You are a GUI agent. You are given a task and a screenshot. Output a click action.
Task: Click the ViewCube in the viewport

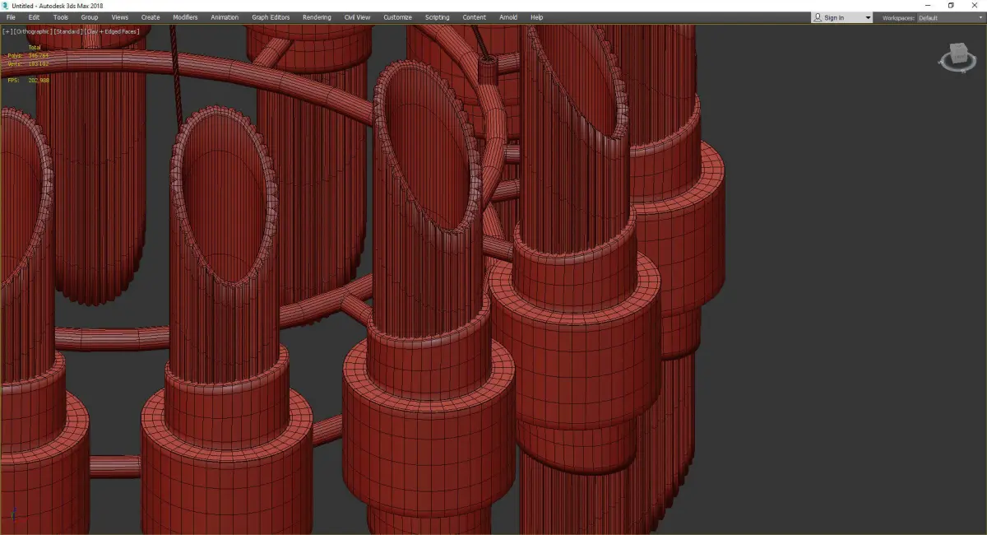coord(957,58)
